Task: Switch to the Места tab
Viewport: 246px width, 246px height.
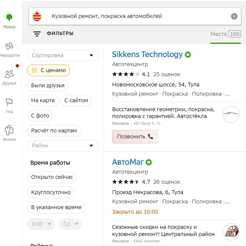Action: pos(225,34)
